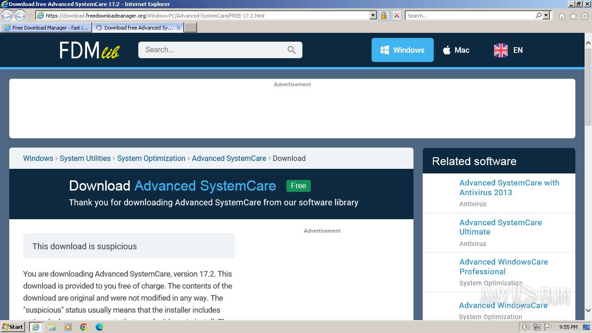Click the 9:55 PM taskbar clock
Image resolution: width=592 pixels, height=333 pixels.
pyautogui.click(x=568, y=327)
